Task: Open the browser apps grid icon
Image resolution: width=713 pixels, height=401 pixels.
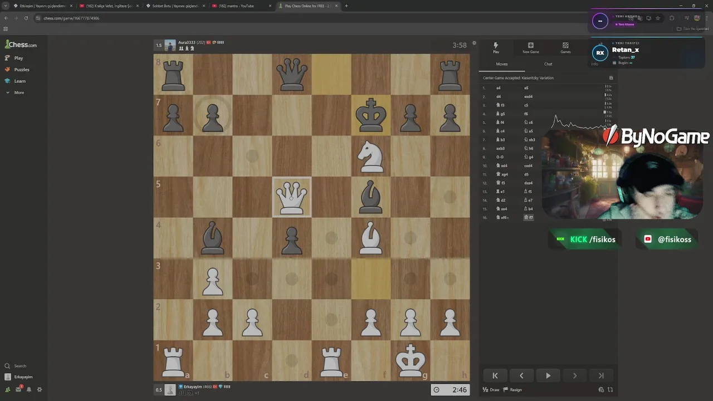Action: [6, 28]
